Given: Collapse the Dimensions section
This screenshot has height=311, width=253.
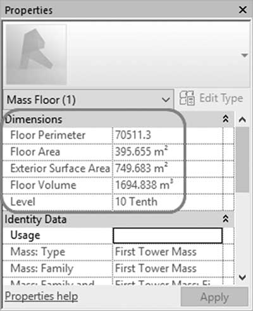Looking at the screenshot, I should pyautogui.click(x=226, y=119).
